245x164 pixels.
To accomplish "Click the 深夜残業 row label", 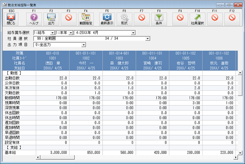I will pos(12,108).
